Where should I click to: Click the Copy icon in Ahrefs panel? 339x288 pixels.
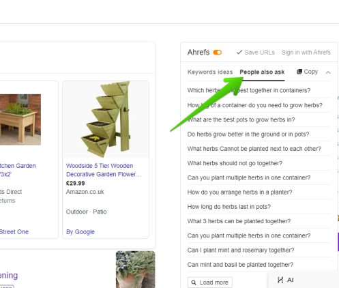299,72
